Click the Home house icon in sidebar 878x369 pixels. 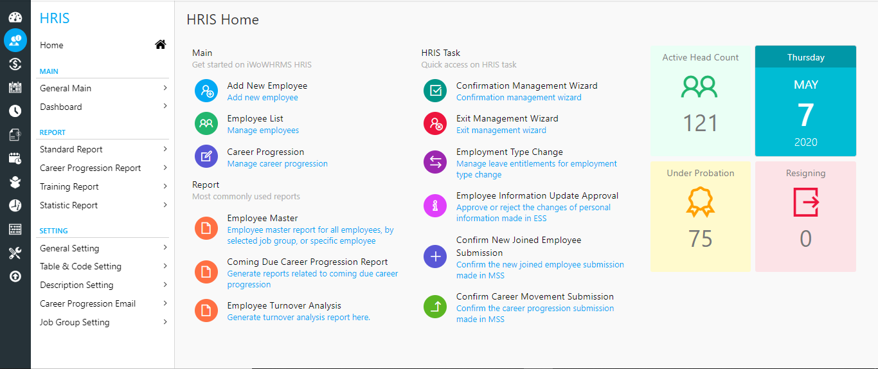pyautogui.click(x=161, y=44)
